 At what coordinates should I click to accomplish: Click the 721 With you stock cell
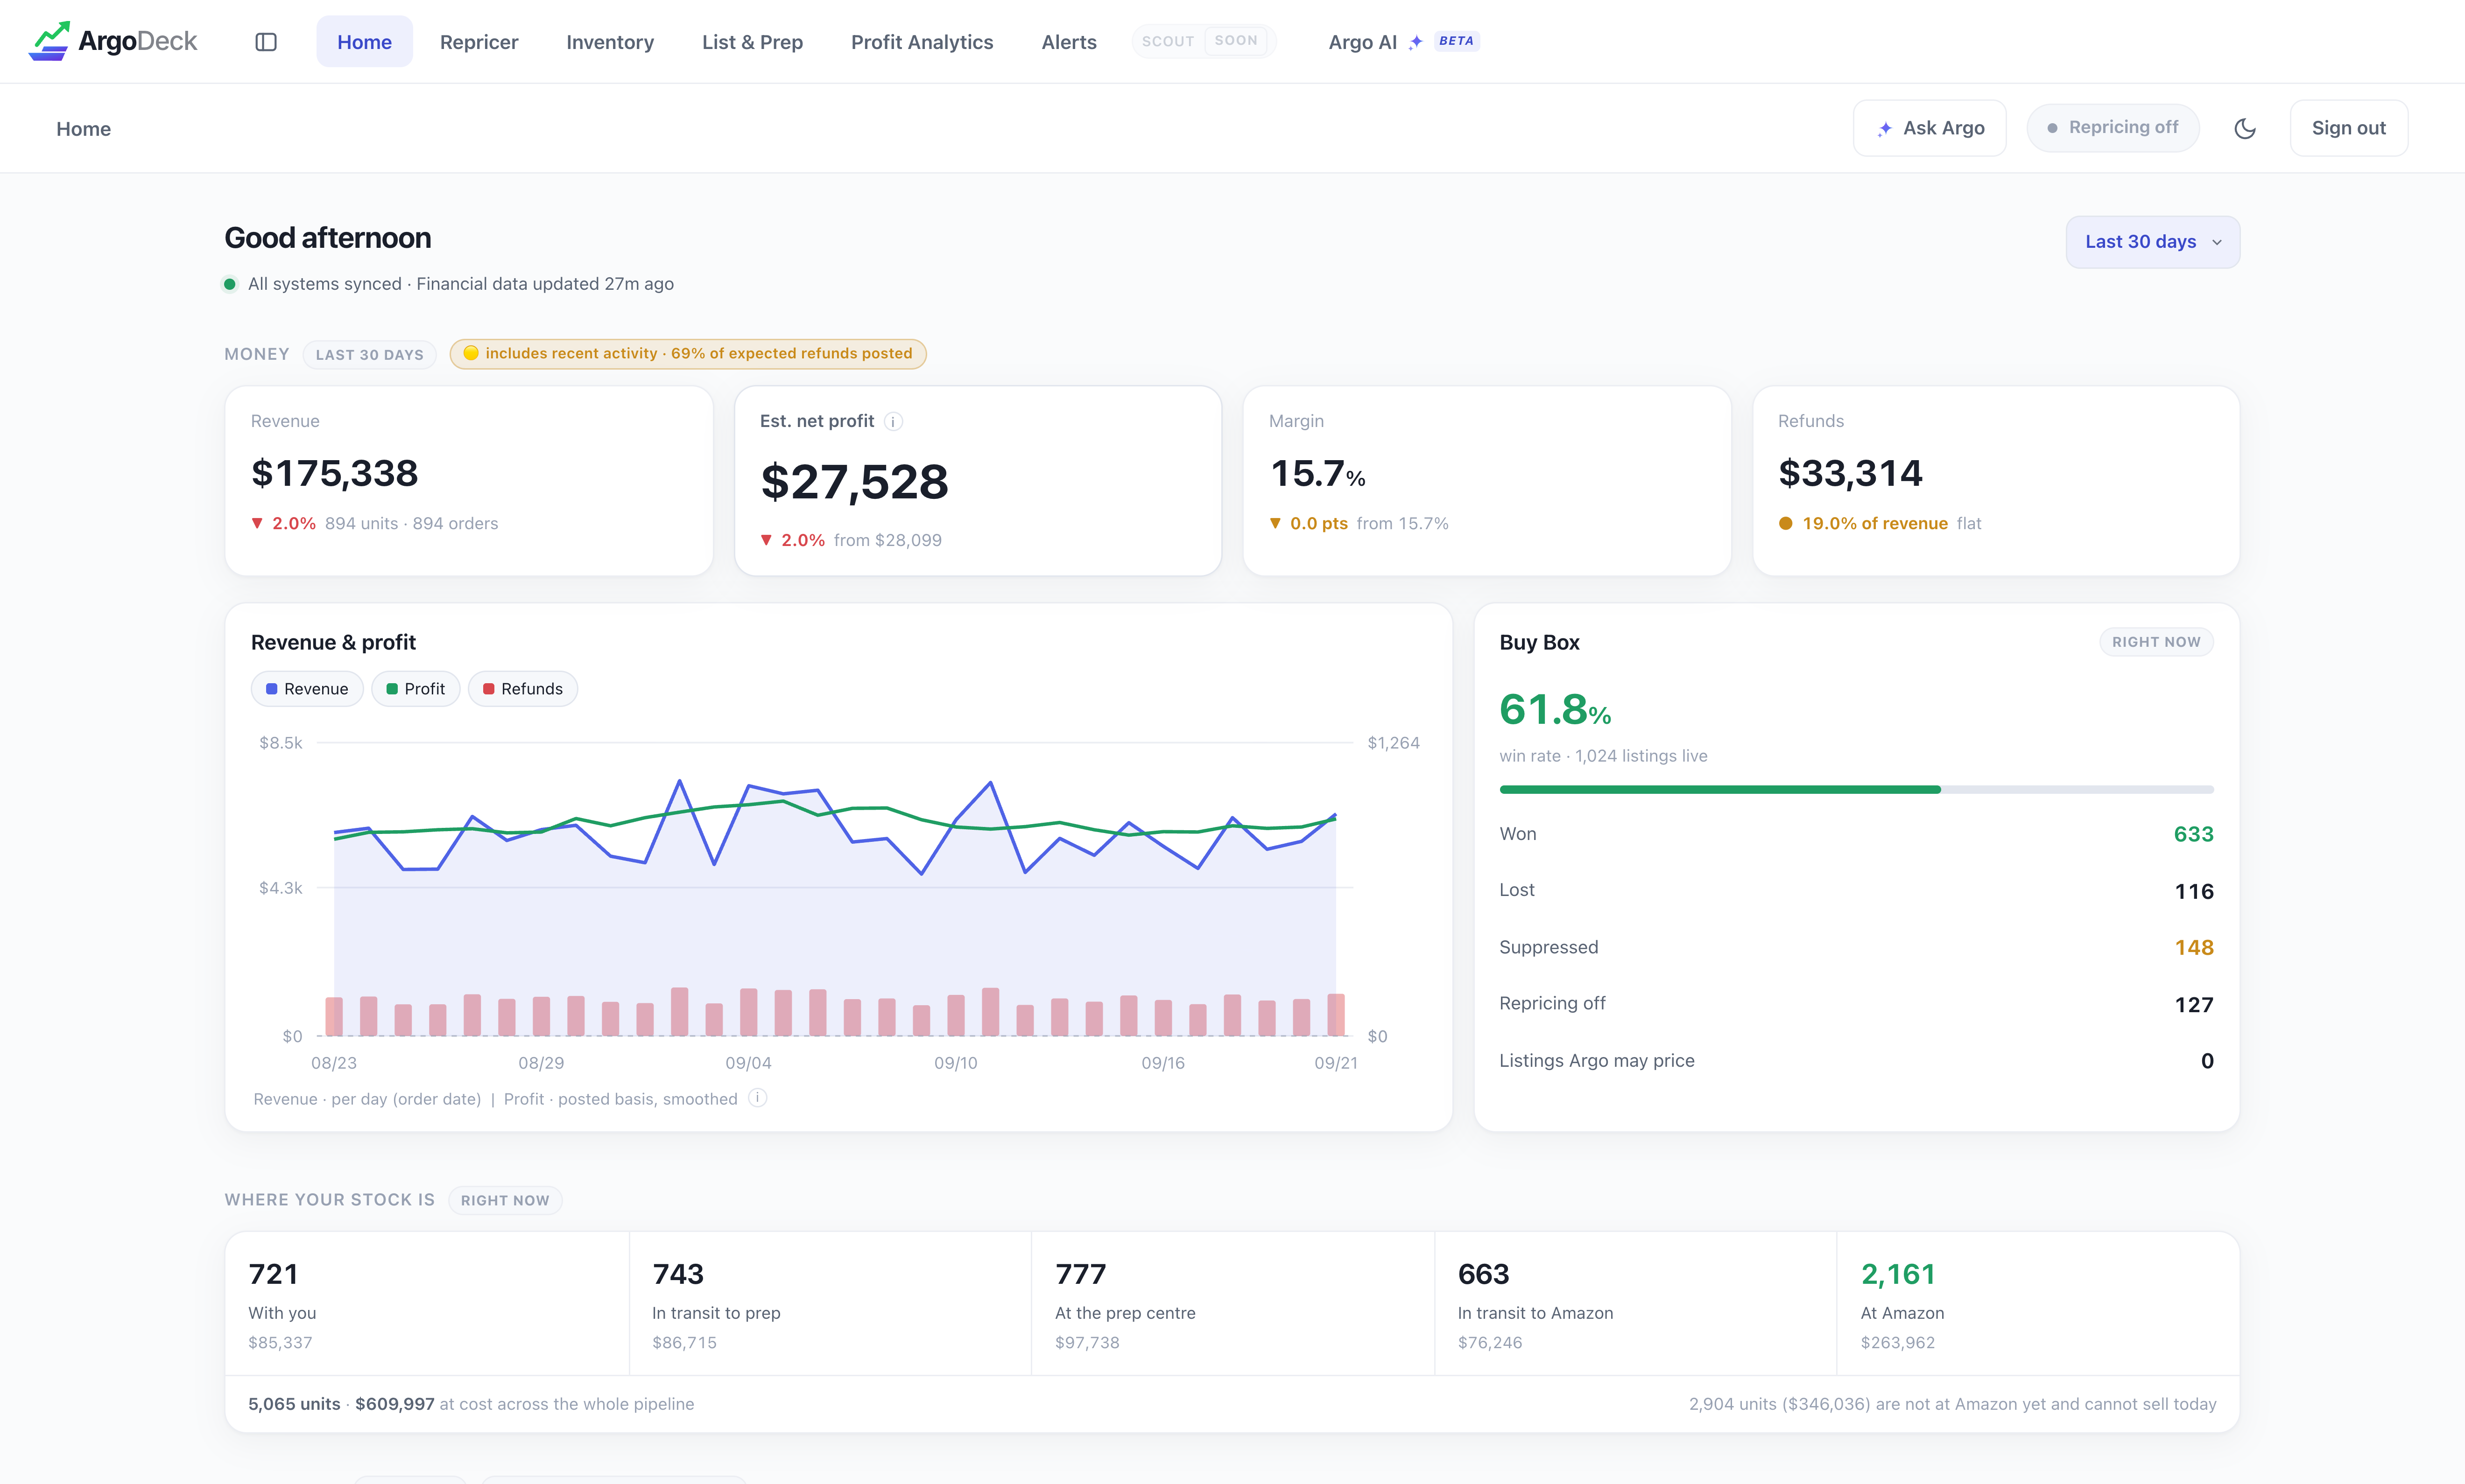point(427,1304)
